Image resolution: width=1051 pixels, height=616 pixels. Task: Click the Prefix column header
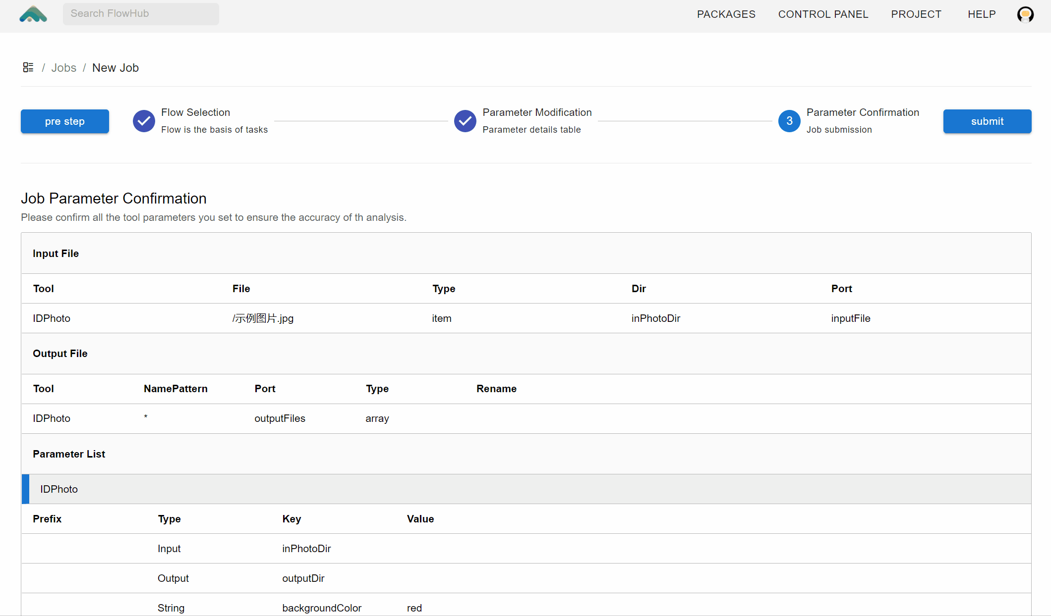47,519
